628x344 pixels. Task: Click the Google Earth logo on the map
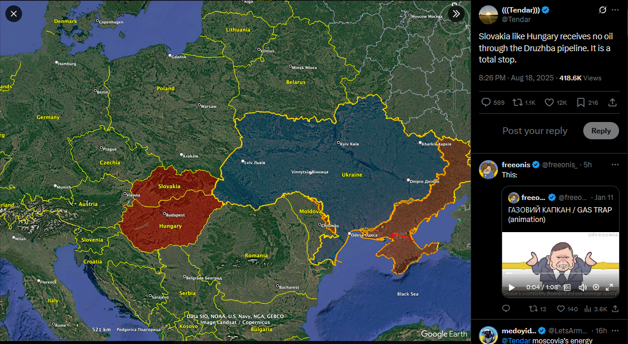coord(444,334)
